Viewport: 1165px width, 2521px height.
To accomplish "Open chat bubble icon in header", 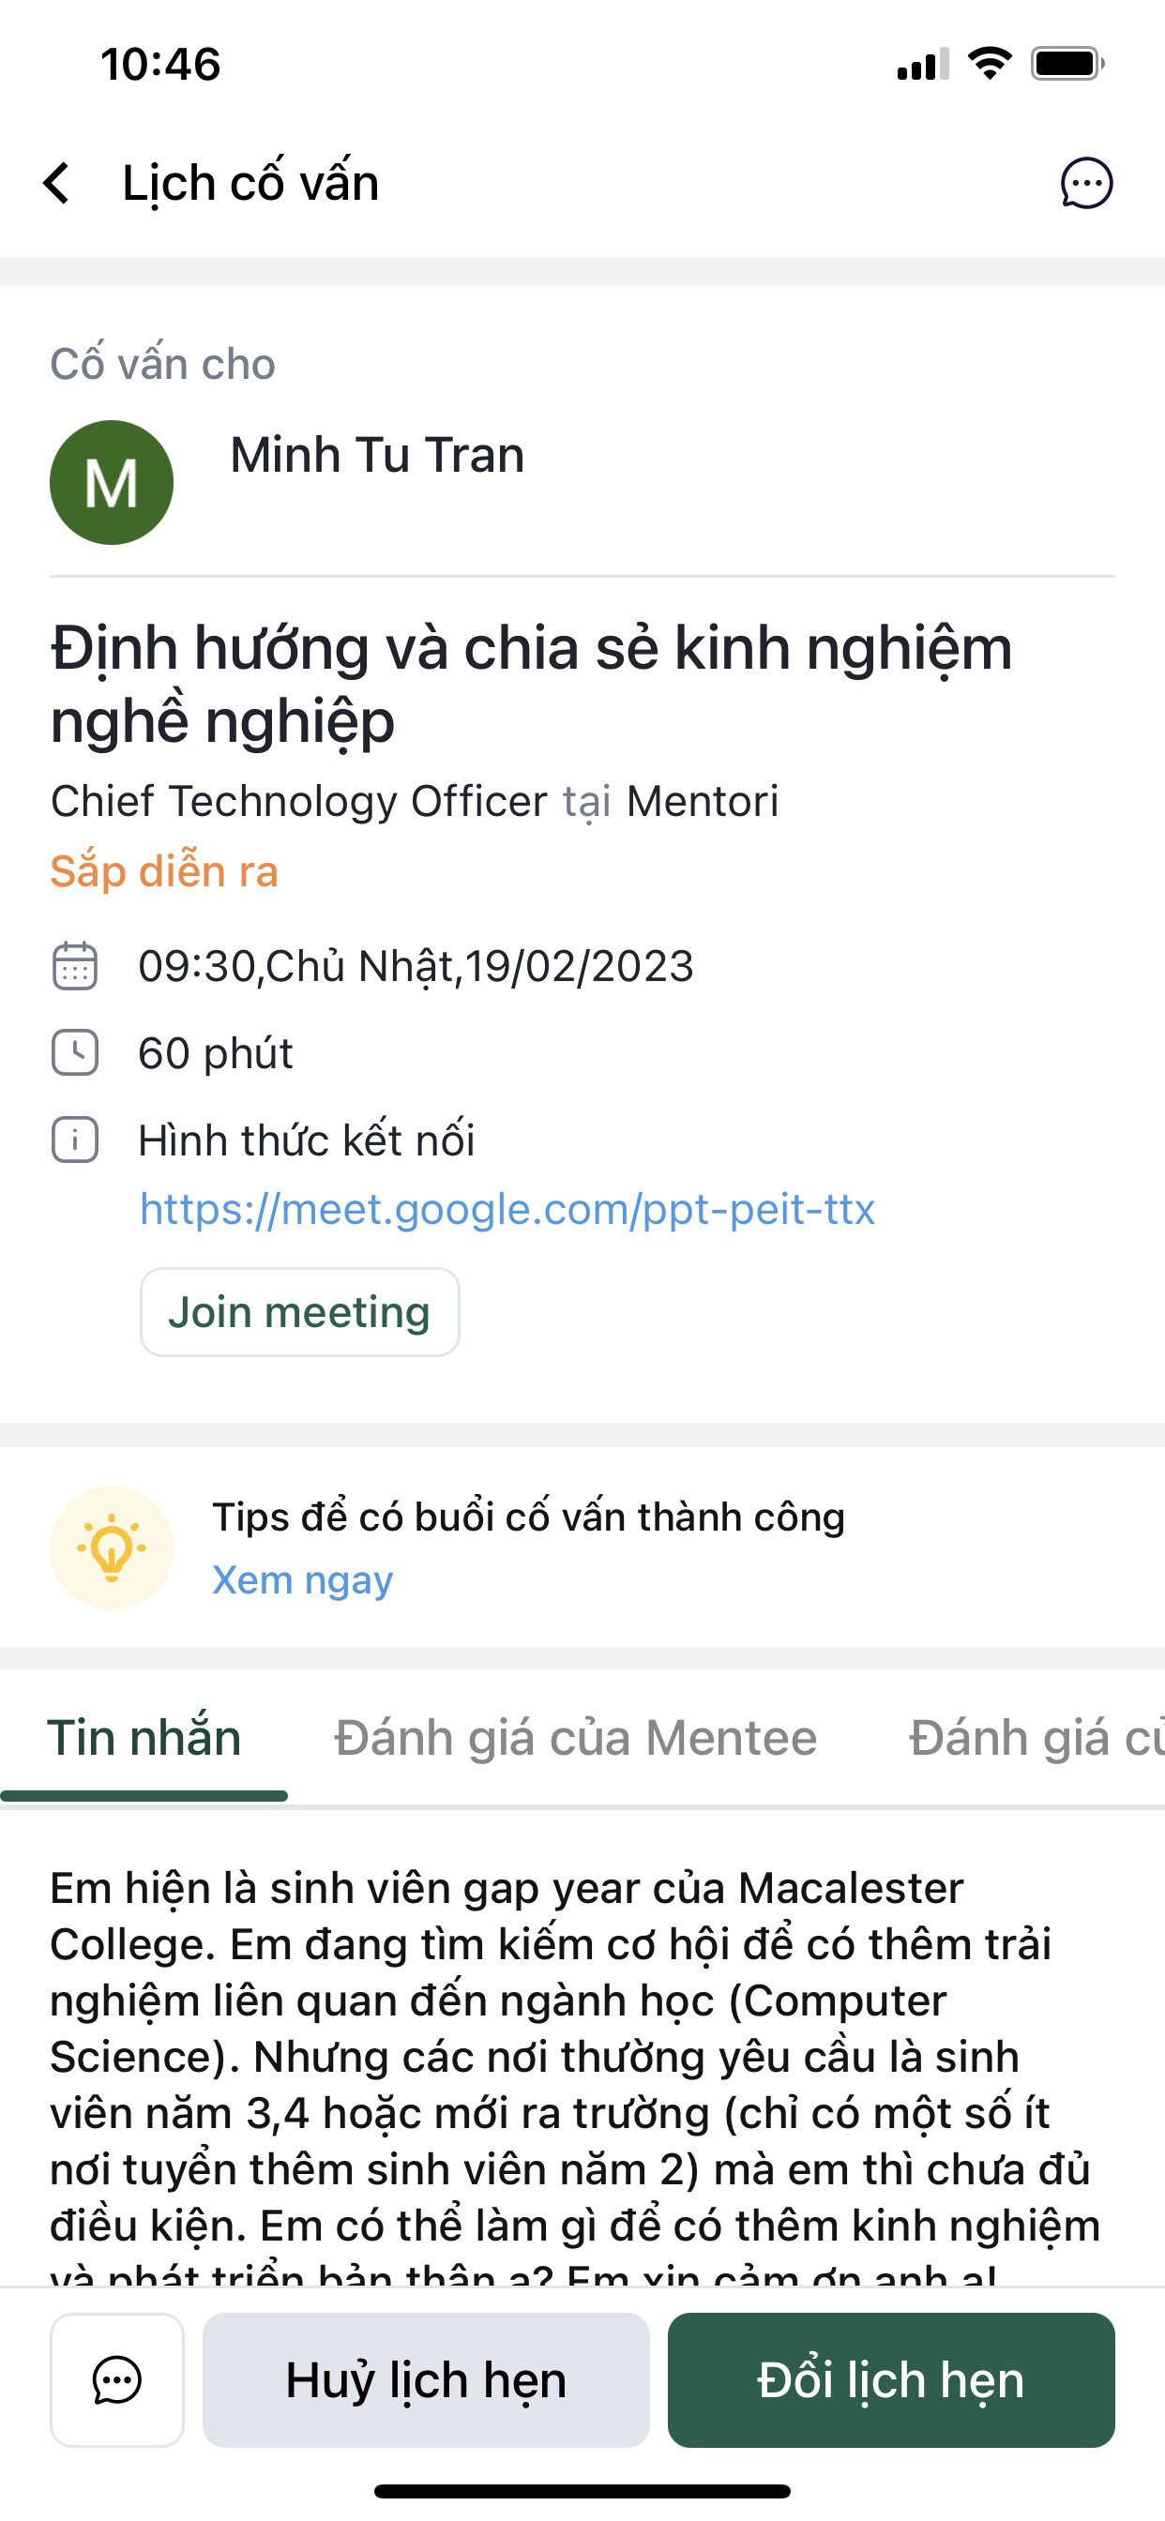I will (1087, 183).
